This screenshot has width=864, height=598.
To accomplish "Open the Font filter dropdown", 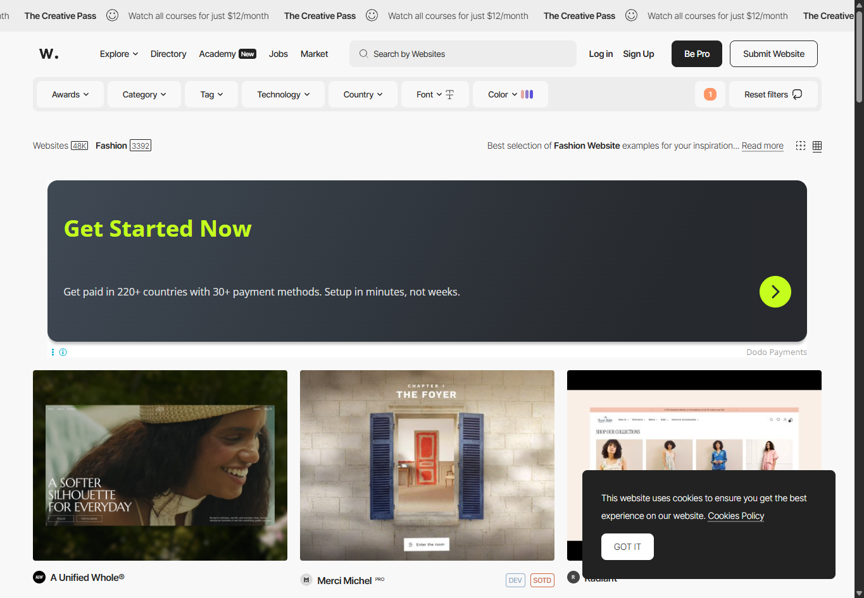I will (435, 94).
